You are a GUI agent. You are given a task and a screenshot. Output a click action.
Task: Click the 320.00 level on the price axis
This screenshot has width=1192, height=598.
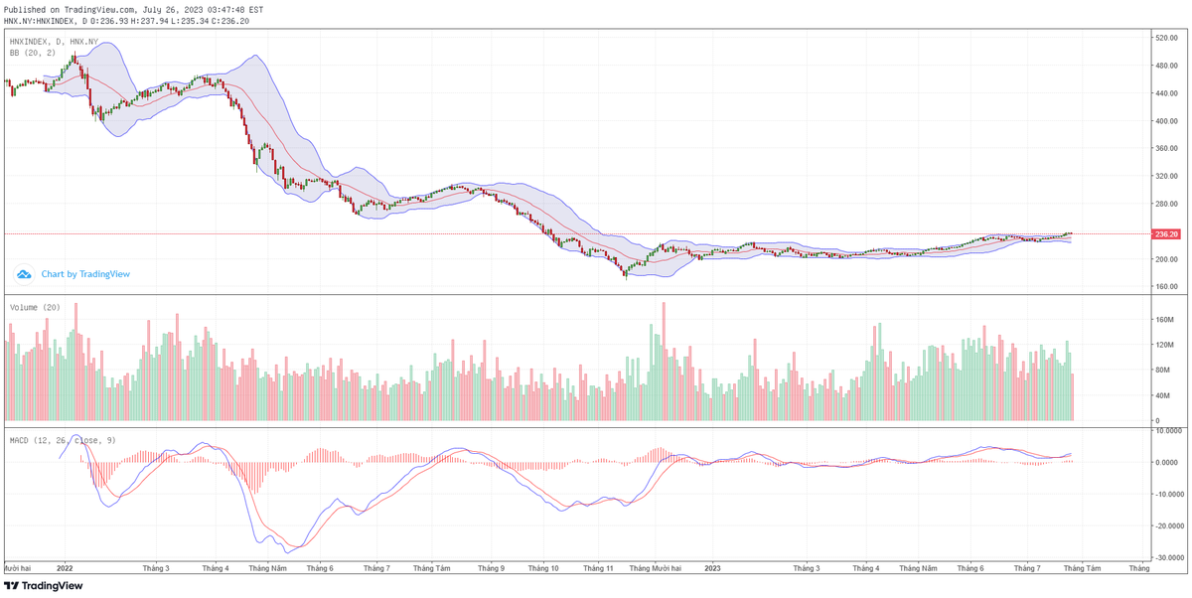coord(1165,176)
